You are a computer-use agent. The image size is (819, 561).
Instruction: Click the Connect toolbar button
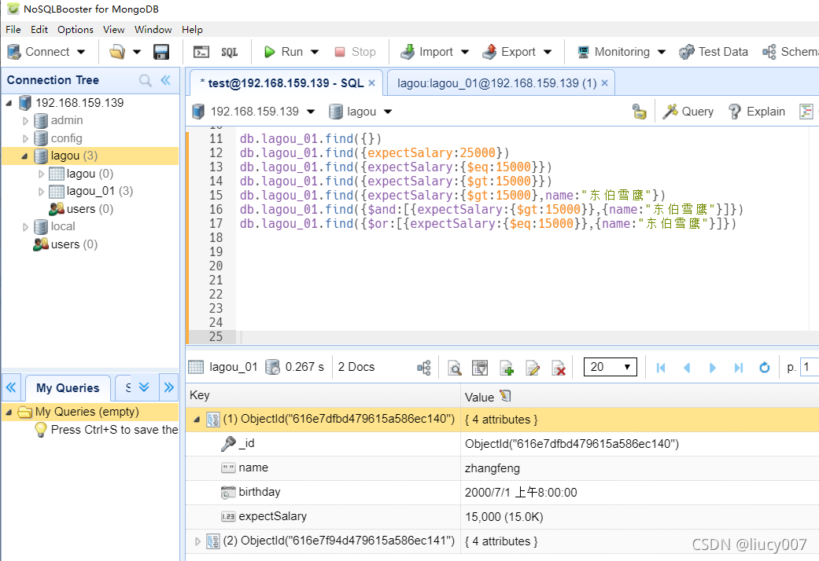click(38, 52)
